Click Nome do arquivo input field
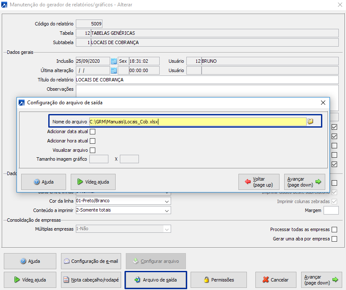Screen dimensions: 346x290 tap(197, 122)
